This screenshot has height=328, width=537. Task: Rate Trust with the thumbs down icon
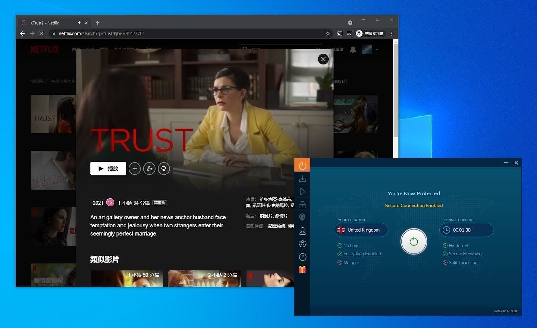[x=164, y=169]
